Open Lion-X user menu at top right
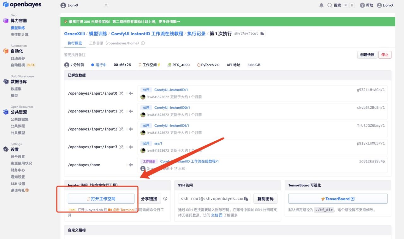 coord(385,5)
